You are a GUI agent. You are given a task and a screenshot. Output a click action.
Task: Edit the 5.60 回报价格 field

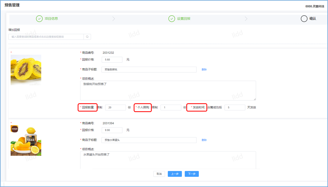pyautogui.click(x=112, y=59)
